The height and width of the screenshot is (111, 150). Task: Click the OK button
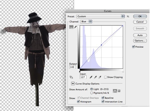(x=140, y=16)
